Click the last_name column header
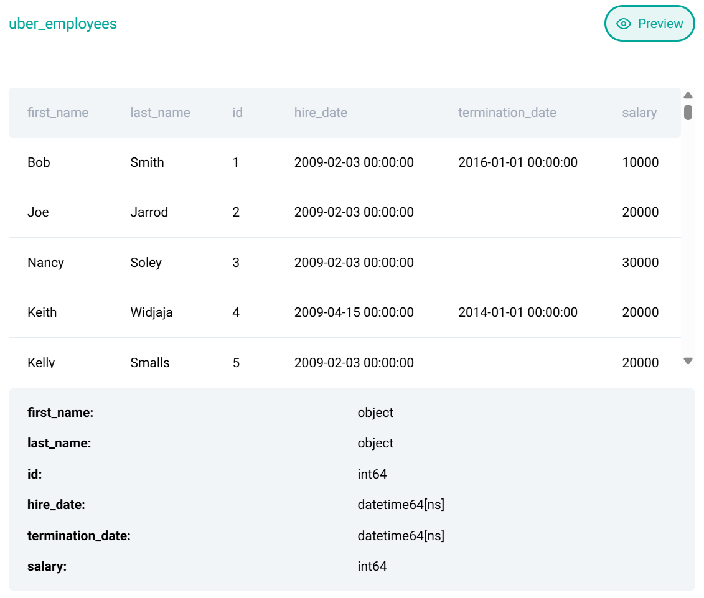Image resolution: width=704 pixels, height=598 pixels. 161,112
